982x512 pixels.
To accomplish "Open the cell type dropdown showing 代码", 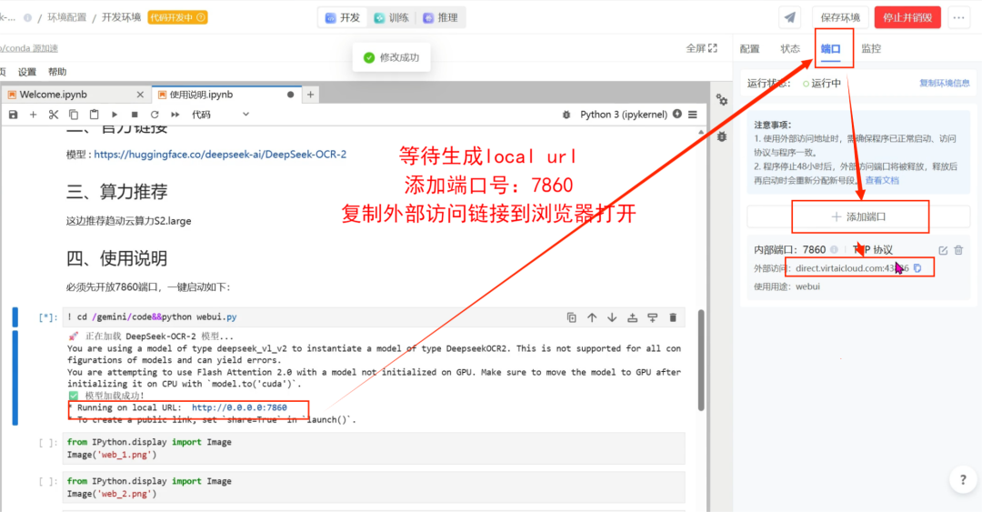I will 220,115.
